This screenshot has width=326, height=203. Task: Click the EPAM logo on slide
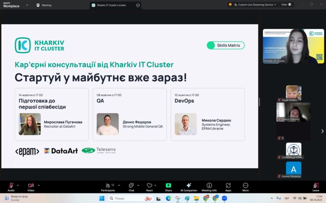pos(27,152)
